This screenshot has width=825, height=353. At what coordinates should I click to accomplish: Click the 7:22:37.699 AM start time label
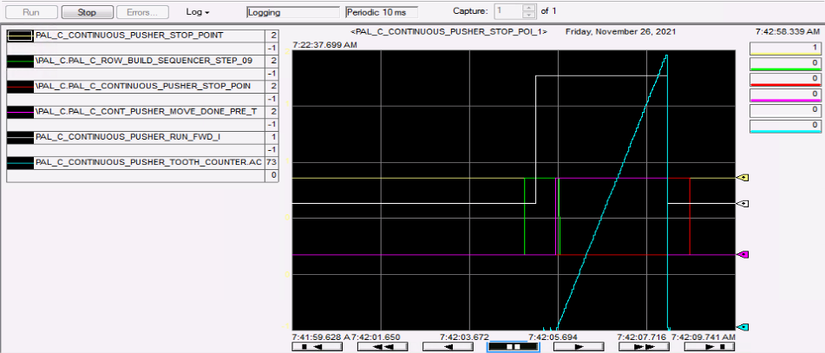coord(325,45)
